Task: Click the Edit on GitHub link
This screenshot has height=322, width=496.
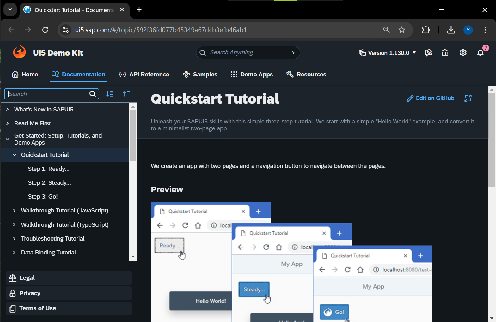Action: point(430,98)
